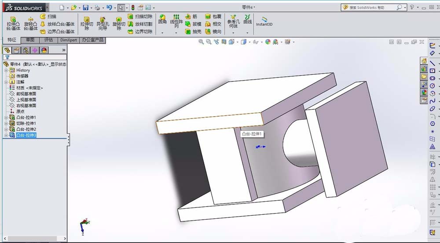Expand the SolidWorks menu flyout arrow
Image resolution: width=440 pixels, height=243 pixels.
(48, 7)
